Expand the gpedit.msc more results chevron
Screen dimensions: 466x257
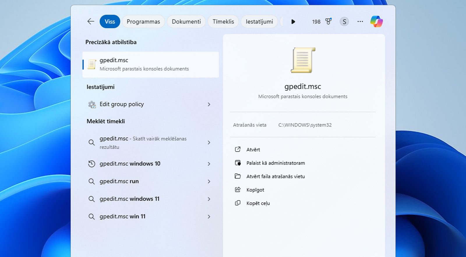click(x=209, y=142)
